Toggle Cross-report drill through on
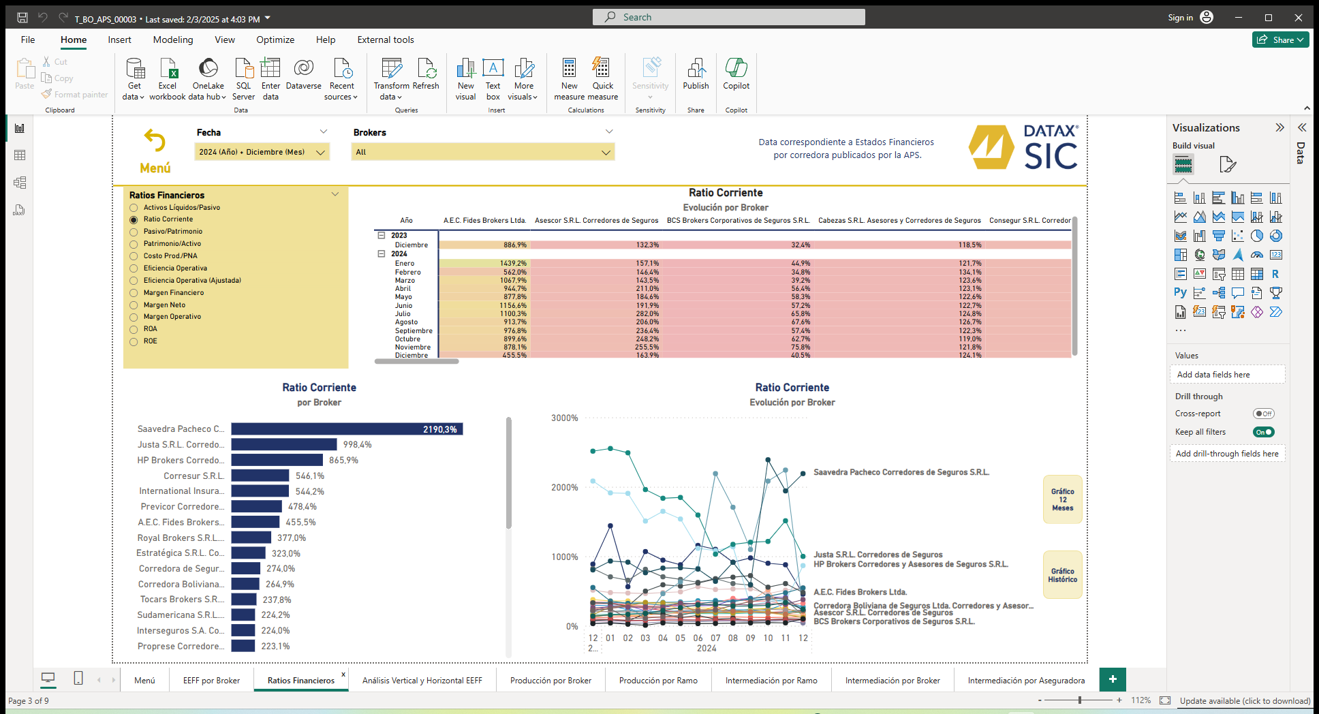Viewport: 1319px width, 714px height. coord(1264,414)
